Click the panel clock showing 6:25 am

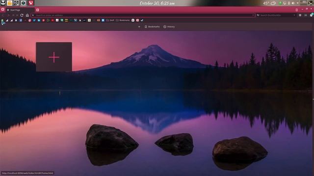click(157, 3)
